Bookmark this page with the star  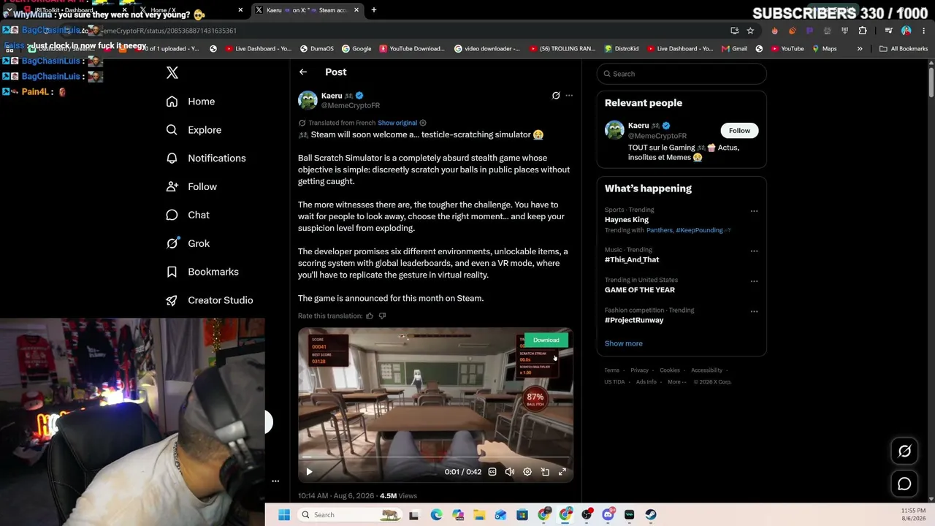click(750, 31)
